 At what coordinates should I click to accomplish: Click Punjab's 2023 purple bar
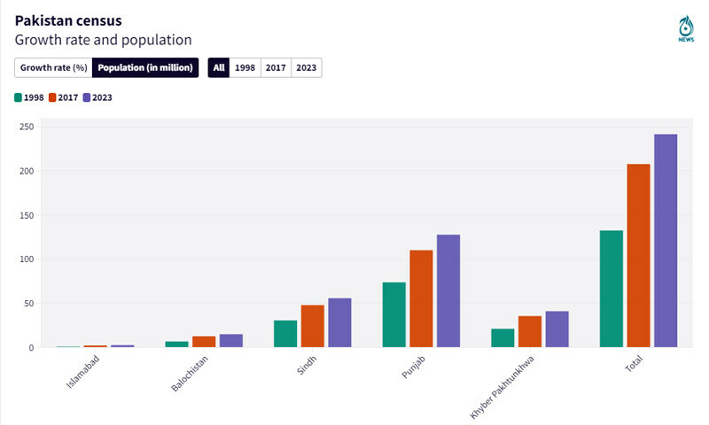448,290
